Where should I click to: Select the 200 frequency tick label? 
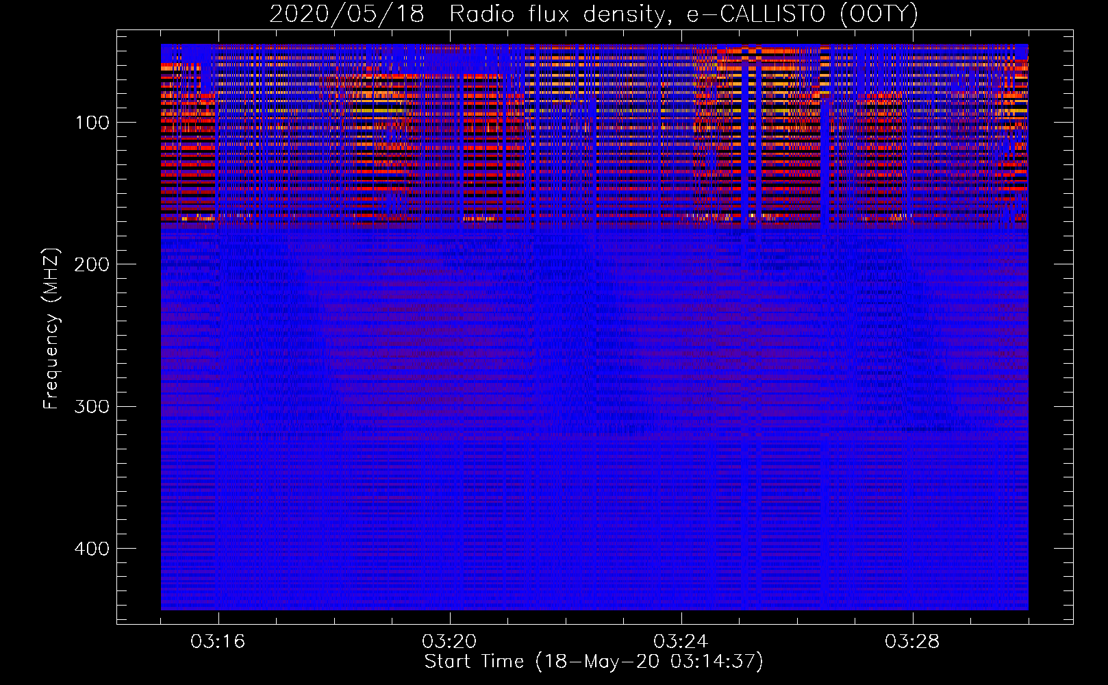92,264
